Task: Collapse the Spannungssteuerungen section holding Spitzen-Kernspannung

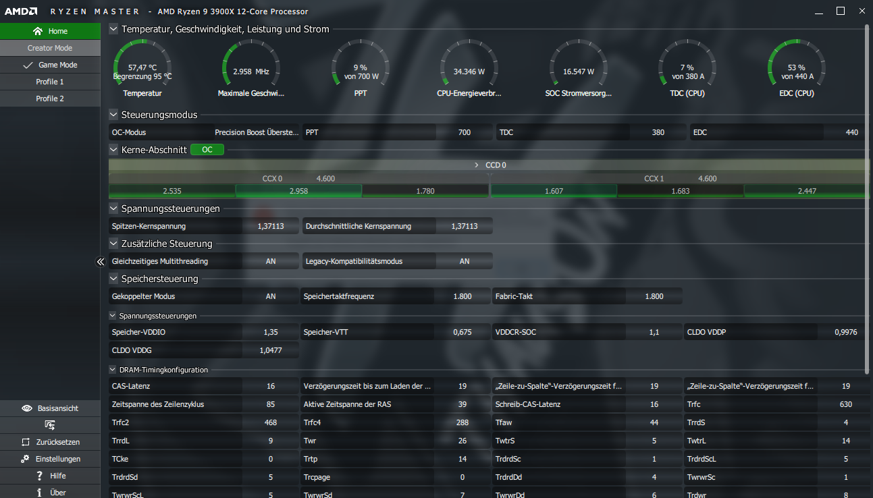Action: (x=113, y=209)
